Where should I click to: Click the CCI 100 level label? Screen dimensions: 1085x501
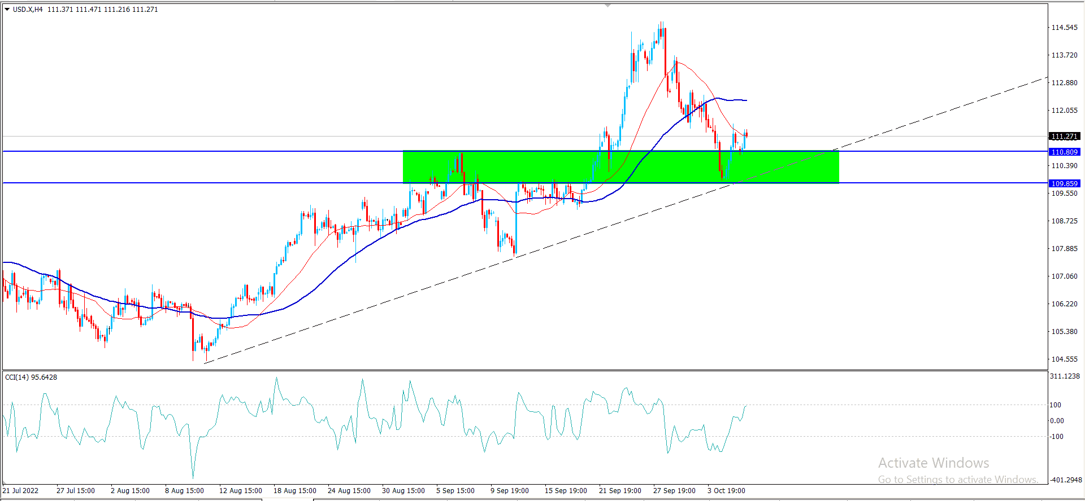1055,405
